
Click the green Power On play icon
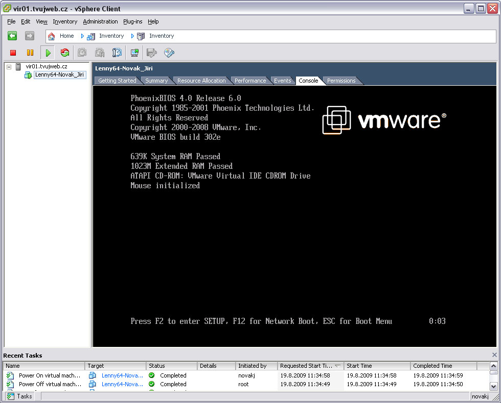click(48, 53)
